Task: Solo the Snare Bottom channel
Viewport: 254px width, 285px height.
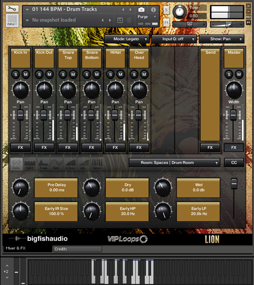Action: (x=87, y=75)
